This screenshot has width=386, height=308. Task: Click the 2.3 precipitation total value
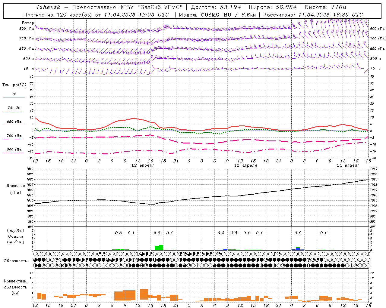point(157,233)
